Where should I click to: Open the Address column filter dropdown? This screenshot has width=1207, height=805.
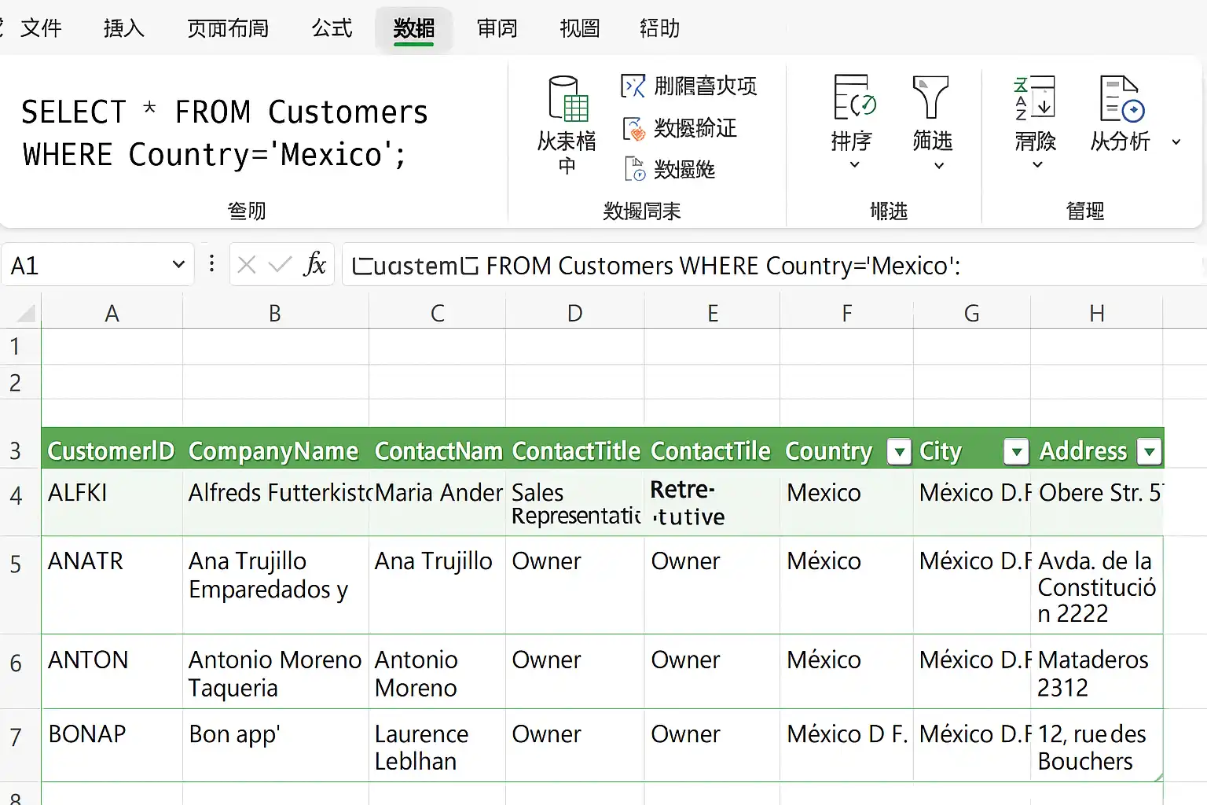1150,451
